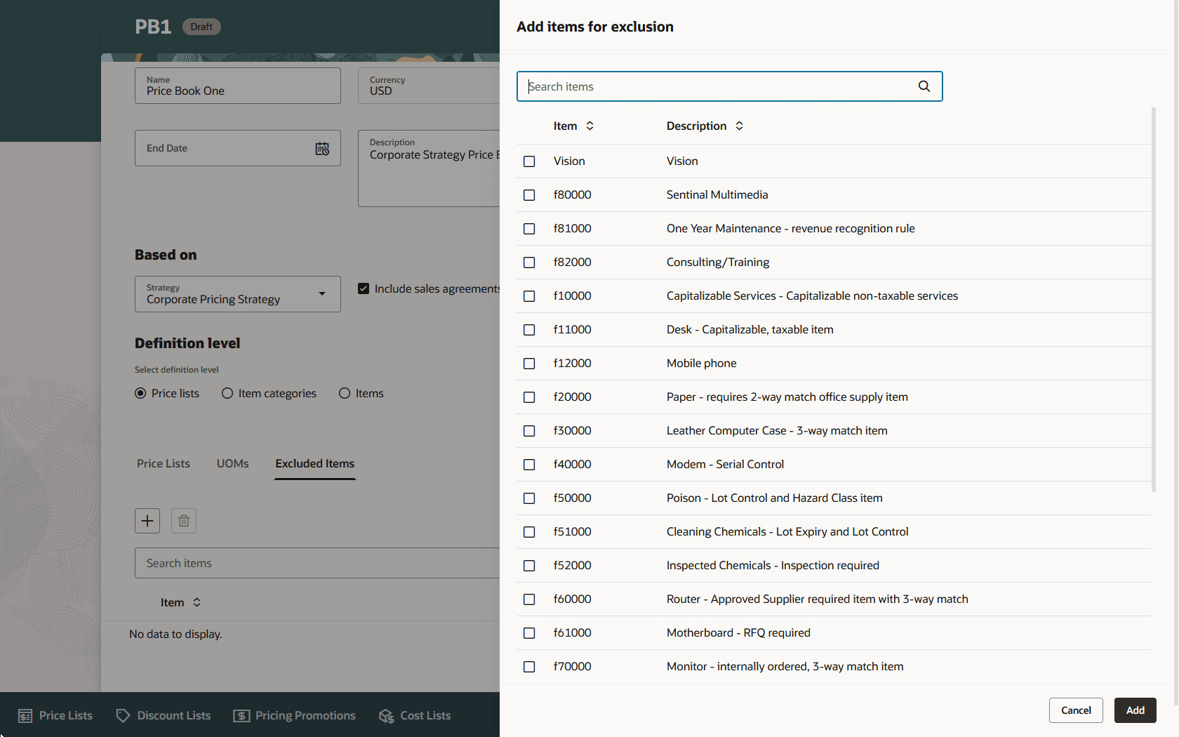
Task: Open Pricing Promotions from the bottom bar
Action: 294,715
